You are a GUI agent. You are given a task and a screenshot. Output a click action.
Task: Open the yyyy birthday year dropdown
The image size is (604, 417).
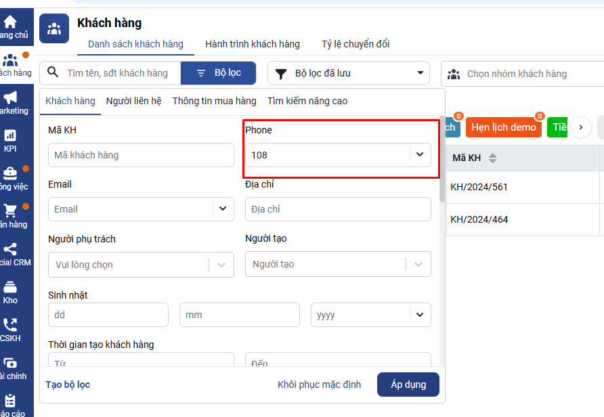(x=420, y=315)
